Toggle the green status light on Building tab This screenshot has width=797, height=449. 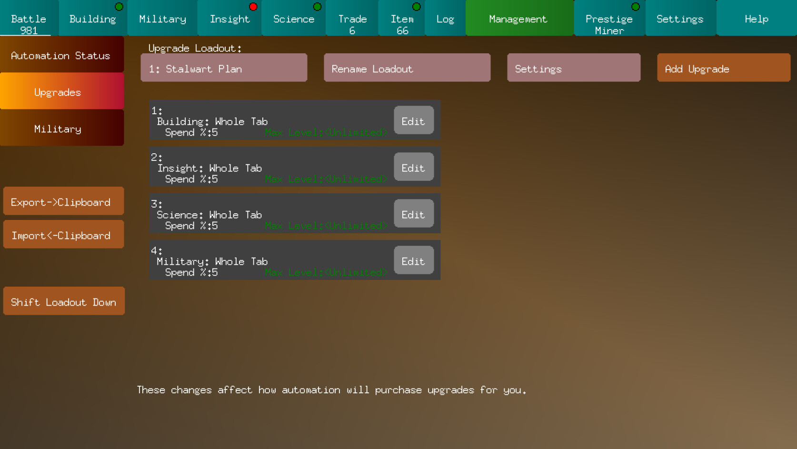118,7
